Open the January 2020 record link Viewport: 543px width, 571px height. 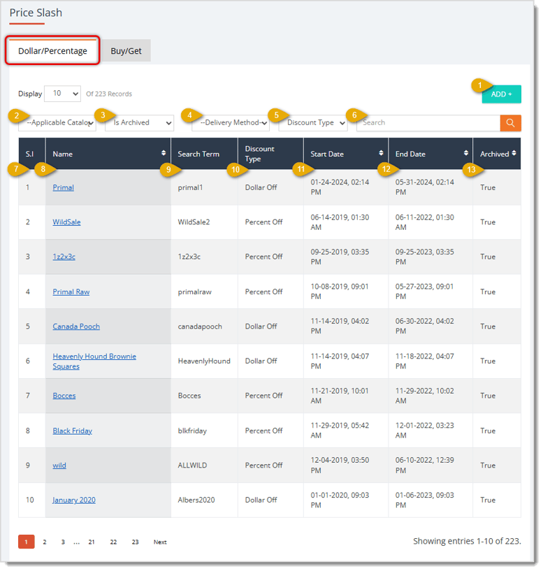click(x=74, y=500)
